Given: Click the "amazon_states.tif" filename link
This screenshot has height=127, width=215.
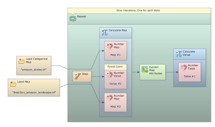Looking at the screenshot, I should point(34,69).
